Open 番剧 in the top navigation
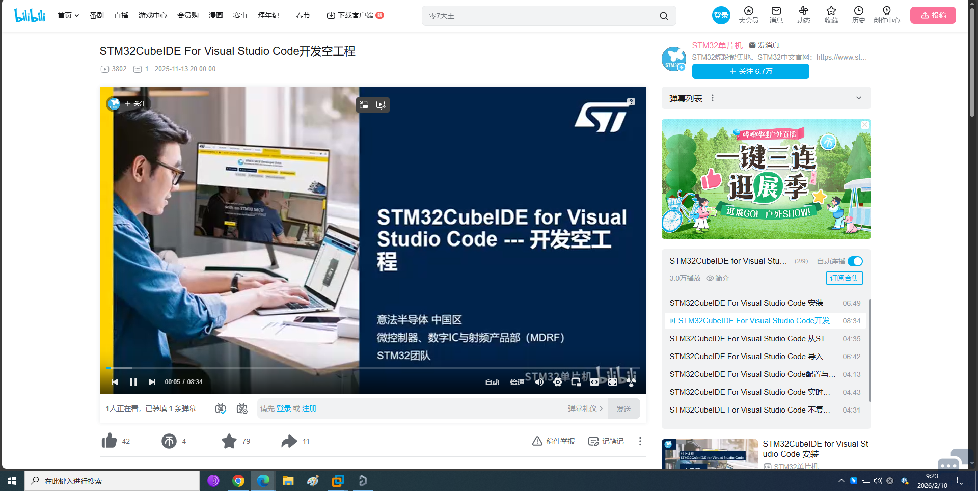Viewport: 978px width, 491px height. [97, 15]
